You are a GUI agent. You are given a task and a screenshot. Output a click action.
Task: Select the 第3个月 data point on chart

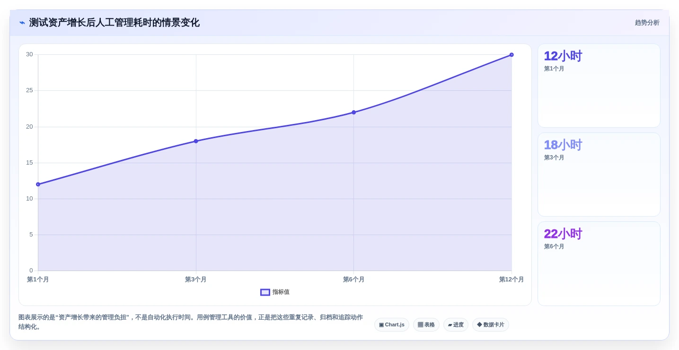(x=196, y=141)
